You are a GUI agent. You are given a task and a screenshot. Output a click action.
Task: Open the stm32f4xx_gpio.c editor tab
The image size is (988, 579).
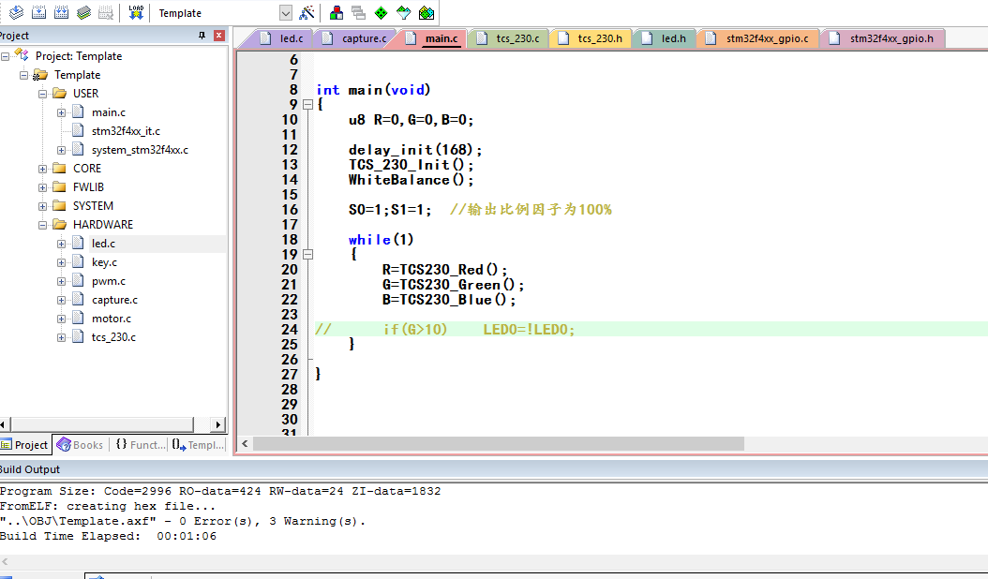point(758,38)
